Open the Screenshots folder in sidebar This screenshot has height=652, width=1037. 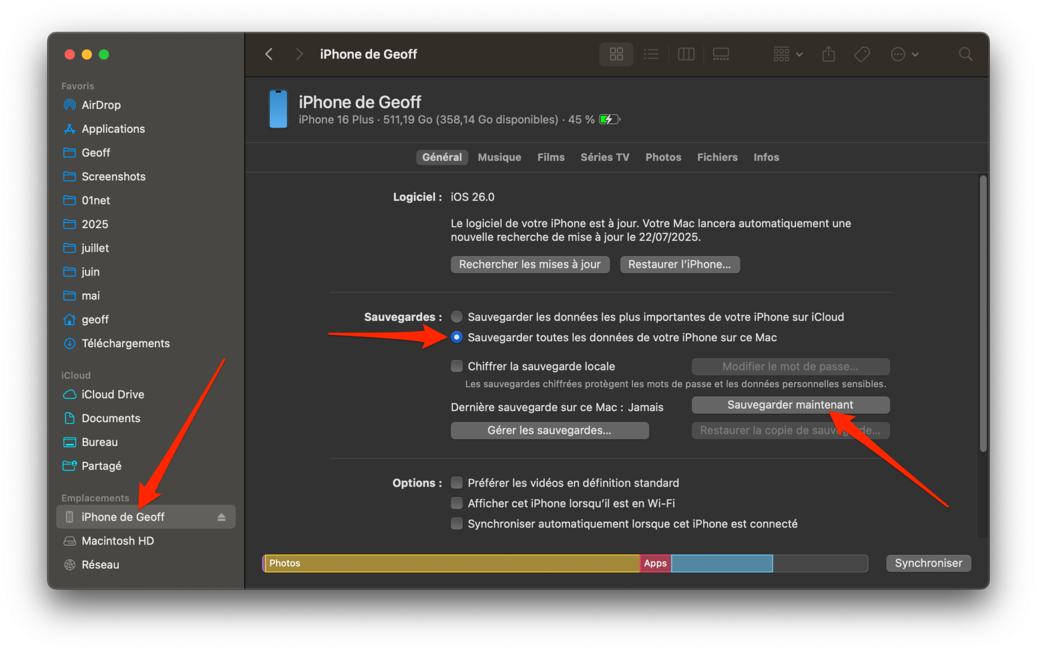(146, 176)
